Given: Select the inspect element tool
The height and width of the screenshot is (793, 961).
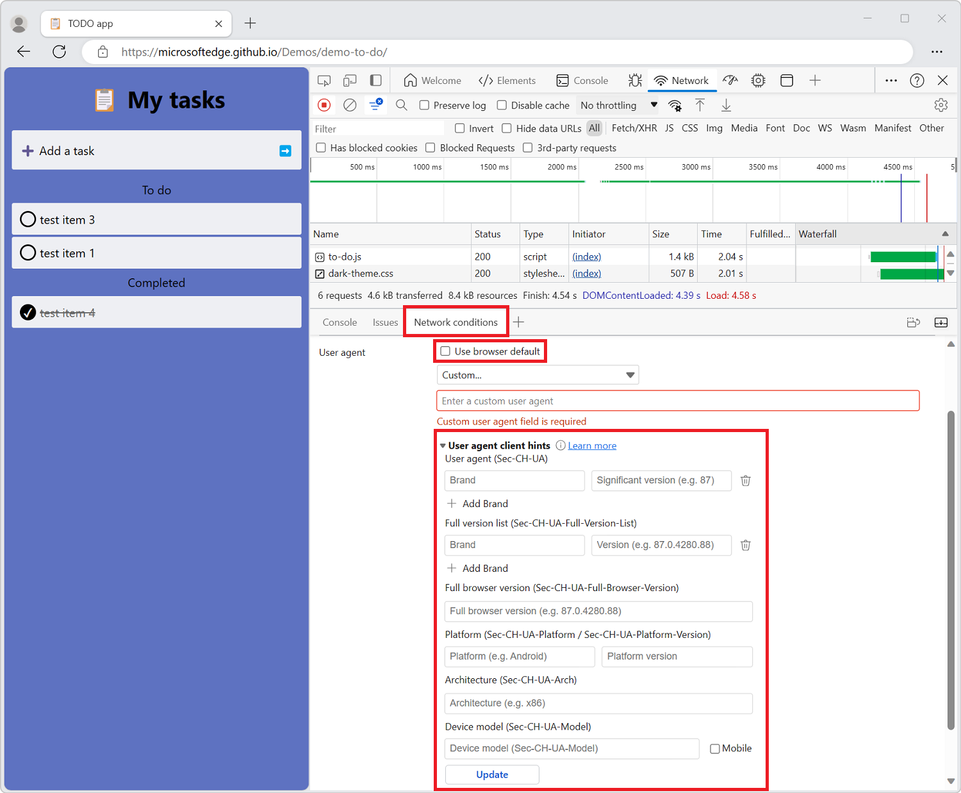Looking at the screenshot, I should pyautogui.click(x=324, y=80).
